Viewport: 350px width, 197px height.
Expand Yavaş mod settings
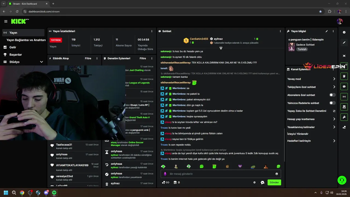[334, 79]
